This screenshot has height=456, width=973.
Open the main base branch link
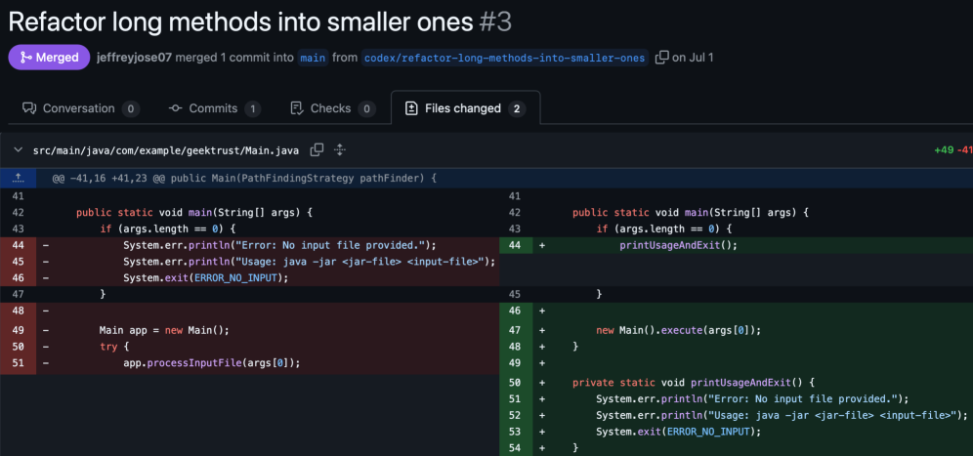click(x=313, y=58)
